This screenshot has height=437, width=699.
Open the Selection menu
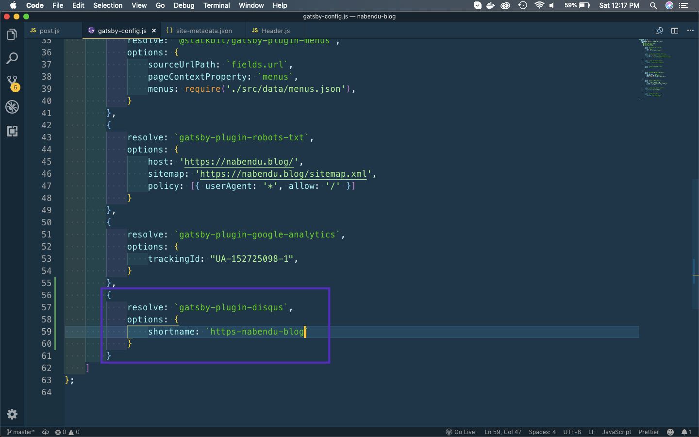pos(108,5)
